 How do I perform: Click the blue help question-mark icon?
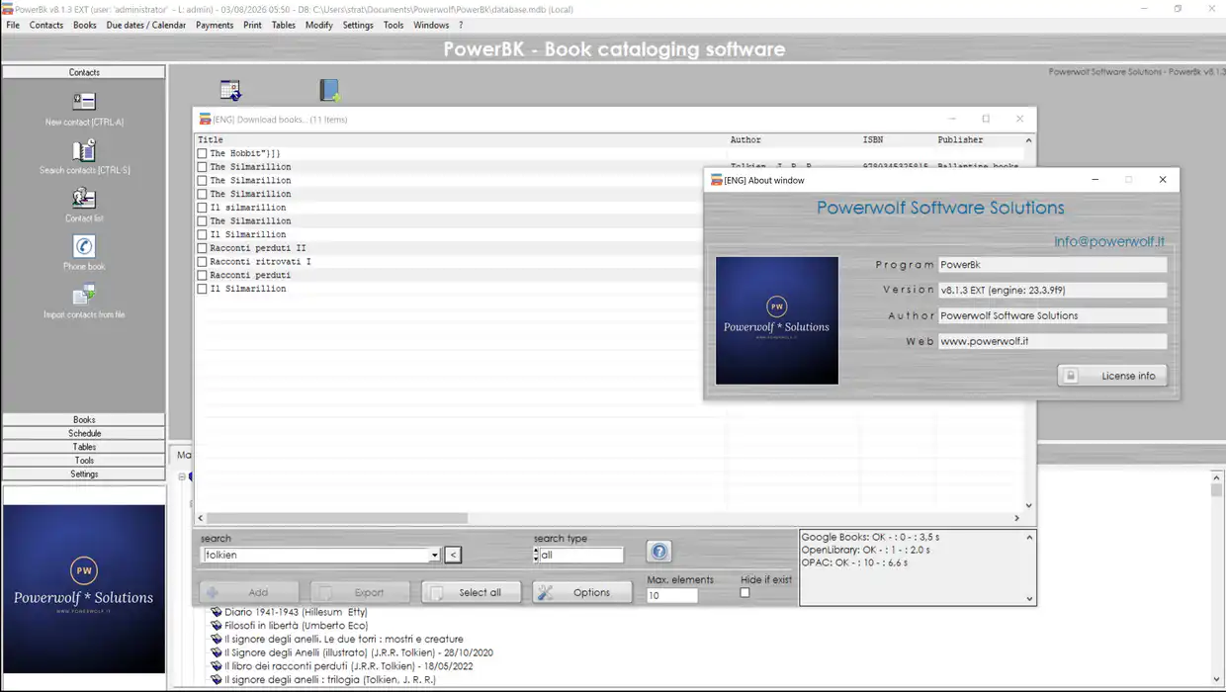(659, 552)
